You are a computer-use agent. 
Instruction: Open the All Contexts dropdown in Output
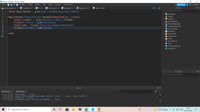(x=21, y=92)
